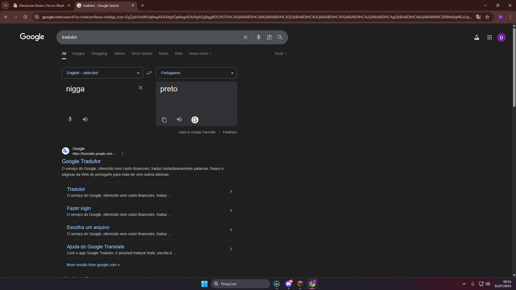
Task: Open Google Tradutor result link
Action: point(81,161)
